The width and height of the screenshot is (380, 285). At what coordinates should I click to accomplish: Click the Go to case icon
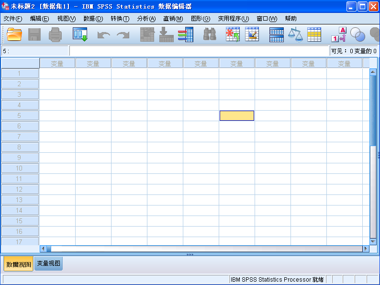coord(147,34)
